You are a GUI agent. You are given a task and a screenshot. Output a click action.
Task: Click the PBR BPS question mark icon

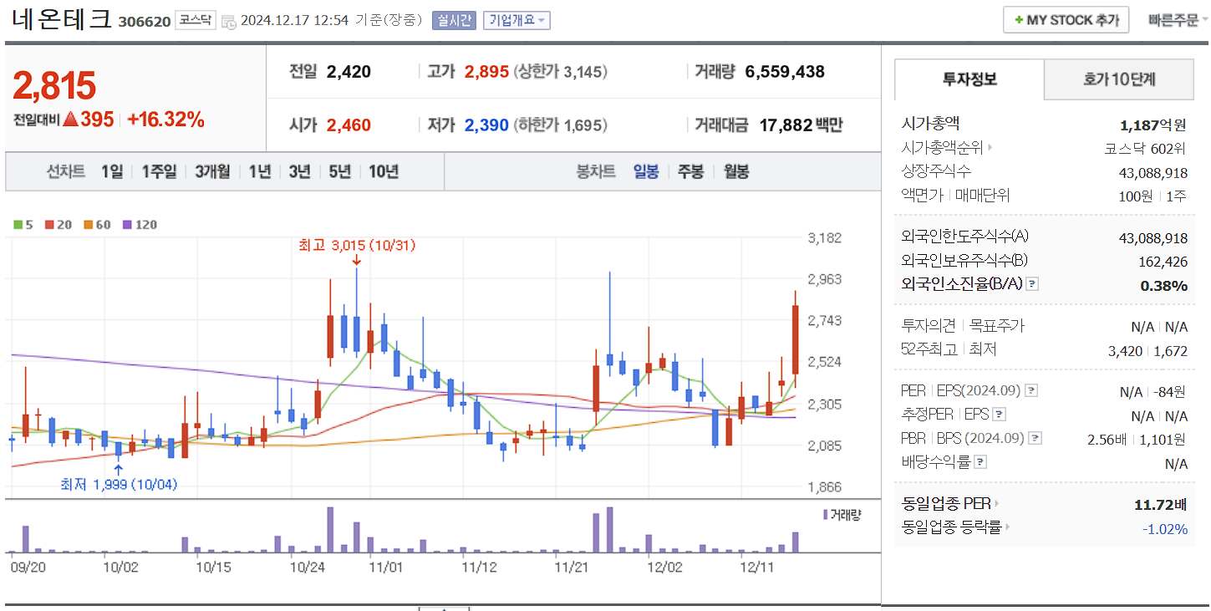coord(1035,438)
